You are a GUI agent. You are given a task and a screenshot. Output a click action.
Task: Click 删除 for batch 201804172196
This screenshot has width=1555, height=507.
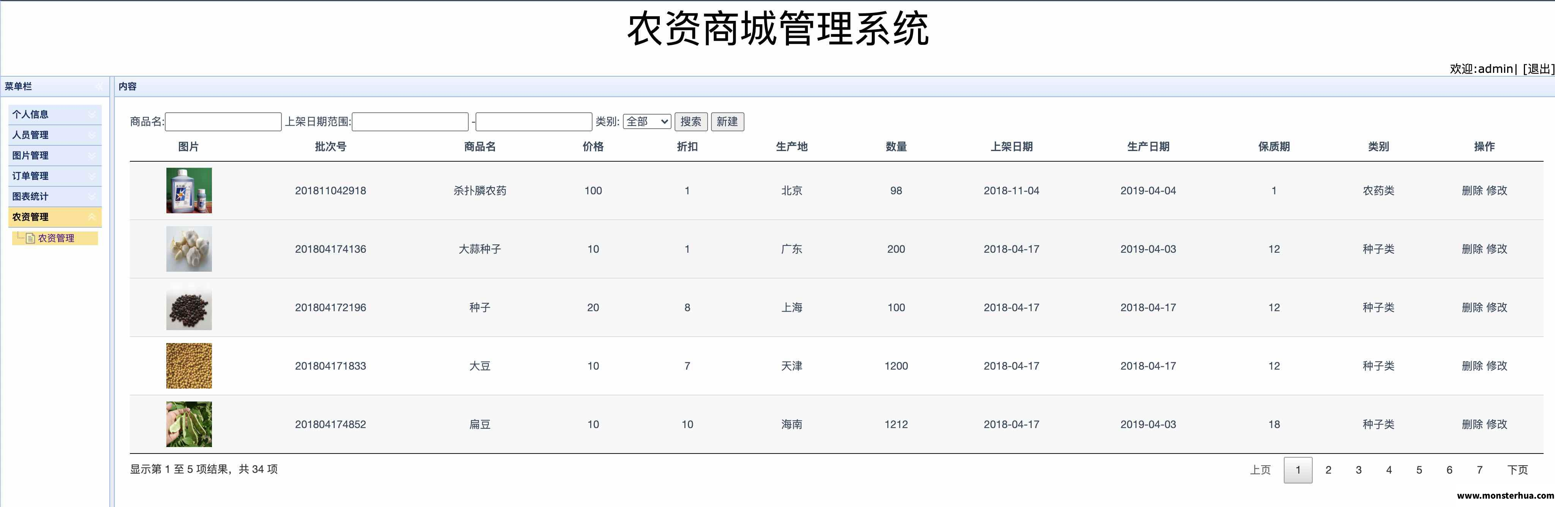pyautogui.click(x=1472, y=307)
